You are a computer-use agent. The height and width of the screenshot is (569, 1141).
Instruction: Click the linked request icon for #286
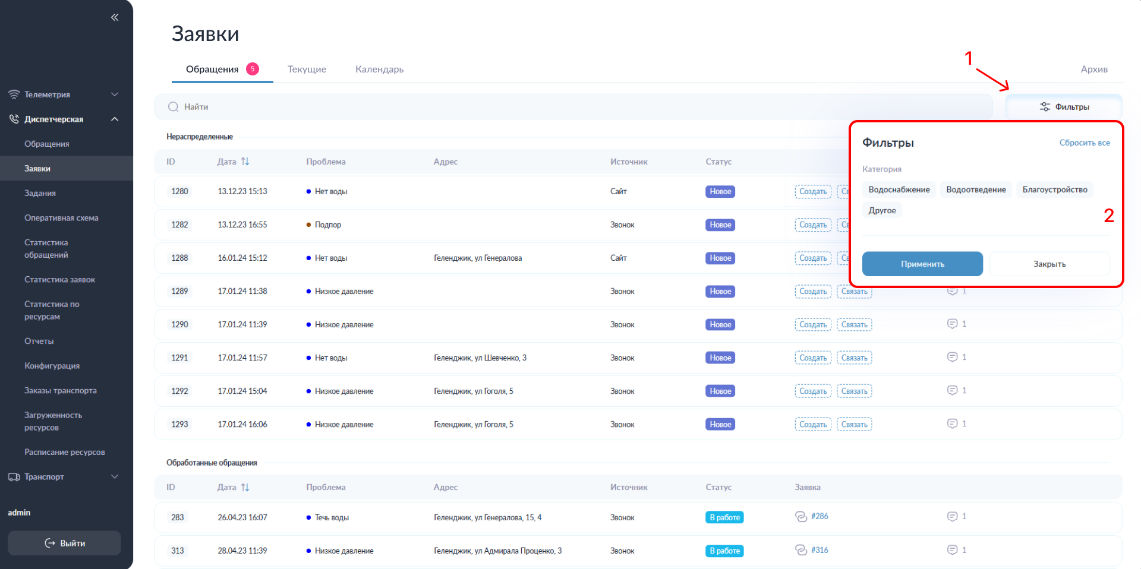pyautogui.click(x=800, y=516)
